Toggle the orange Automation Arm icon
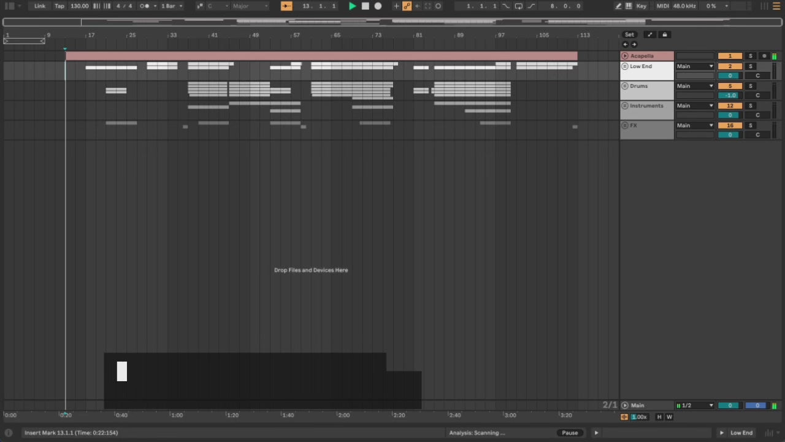Image resolution: width=785 pixels, height=442 pixels. click(407, 6)
